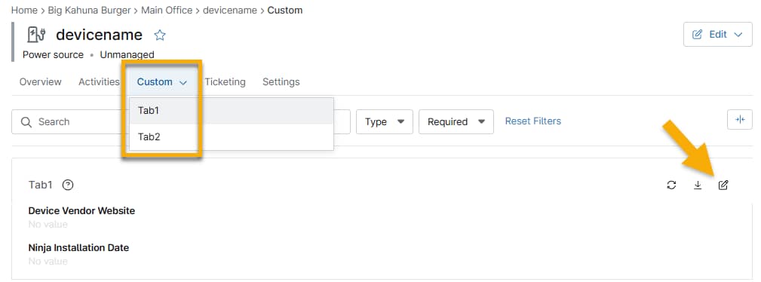Click the download icon in Tab1 section
This screenshot has width=761, height=282.
coord(698,185)
